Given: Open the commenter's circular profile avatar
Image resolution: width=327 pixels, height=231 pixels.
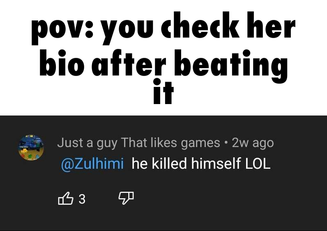Looking at the screenshot, I should coord(31,147).
